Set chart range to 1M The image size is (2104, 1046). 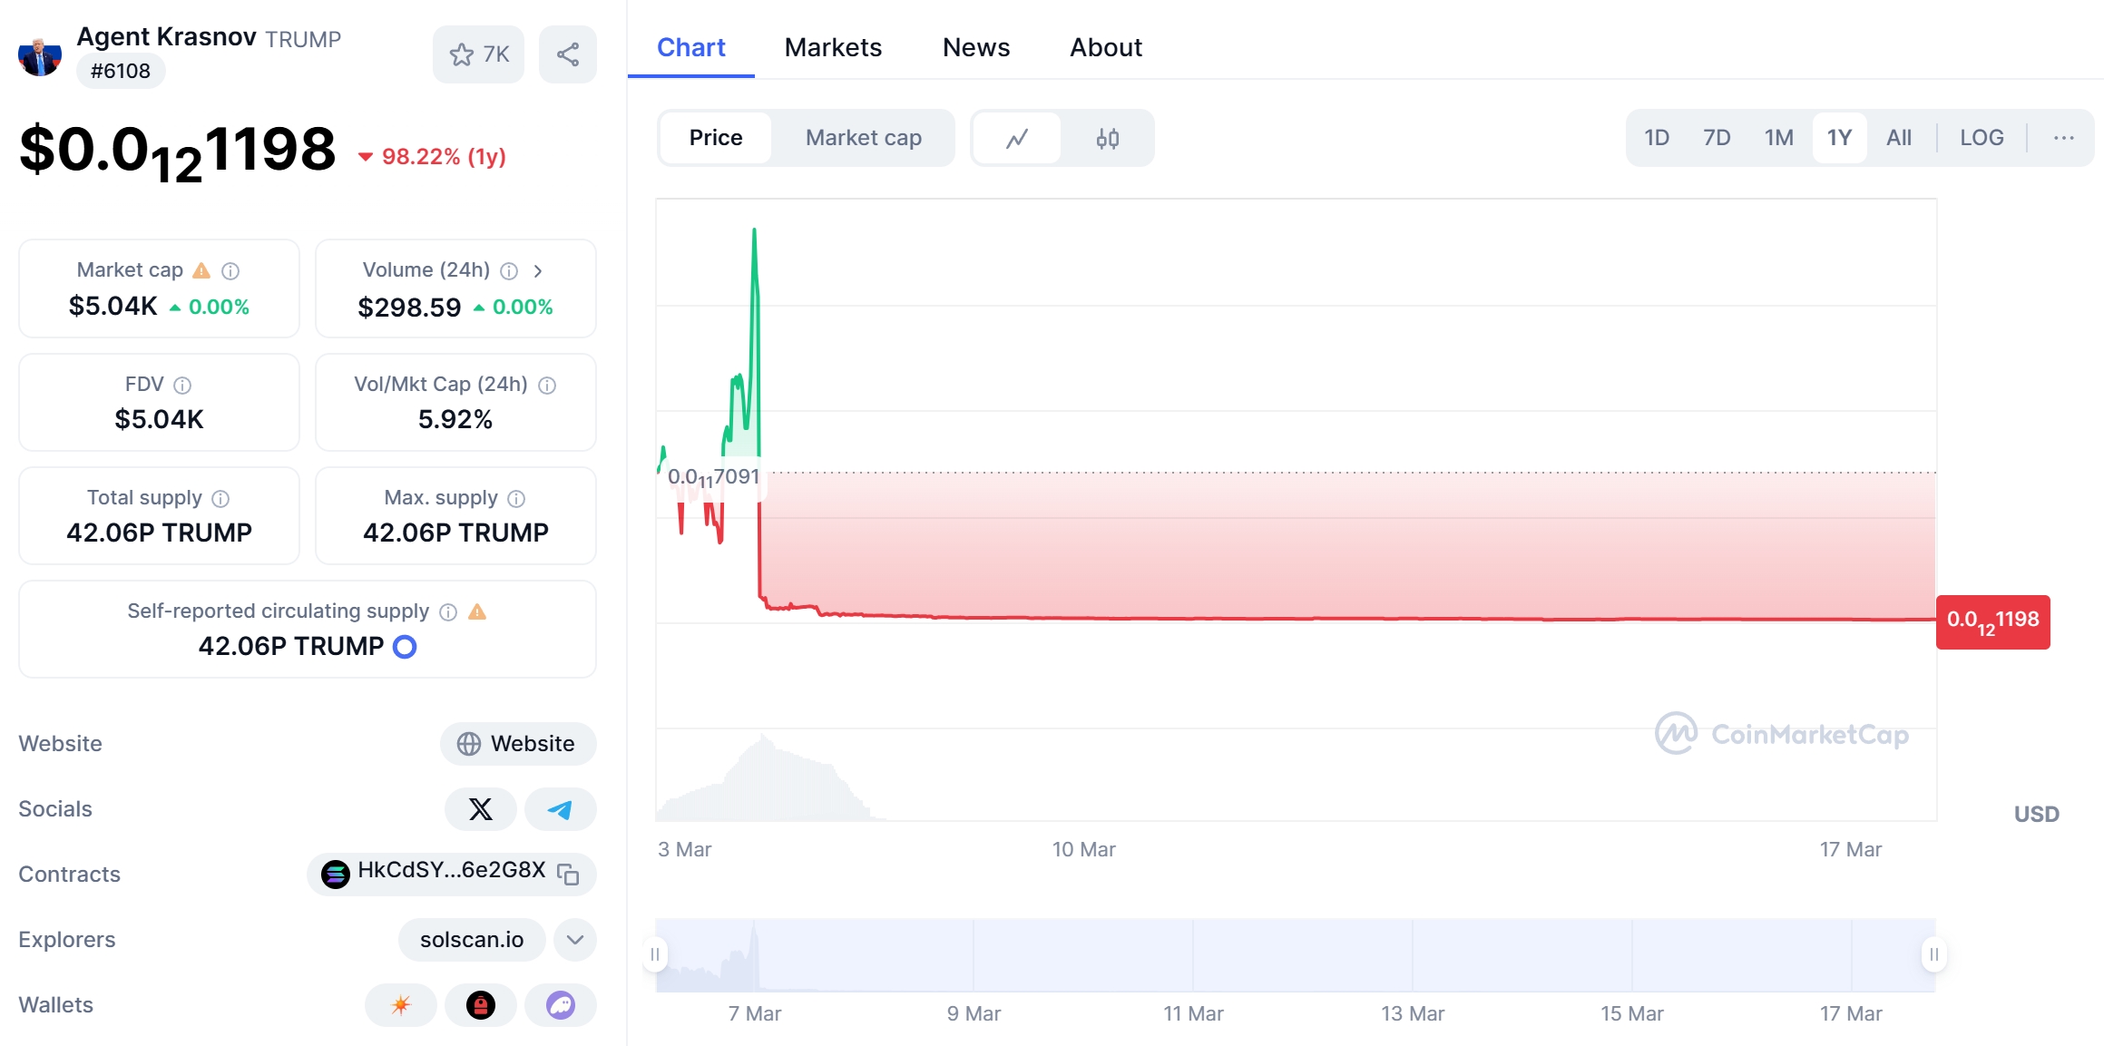coord(1779,138)
